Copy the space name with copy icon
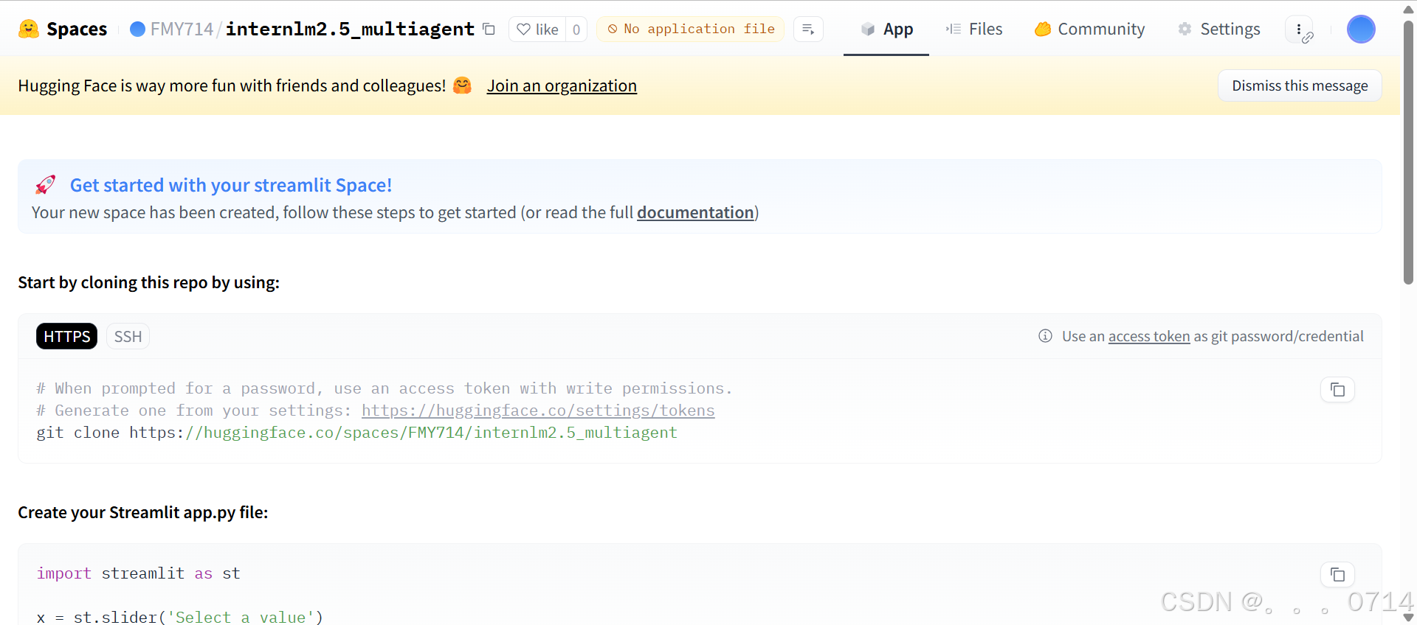The height and width of the screenshot is (625, 1417). pos(489,29)
